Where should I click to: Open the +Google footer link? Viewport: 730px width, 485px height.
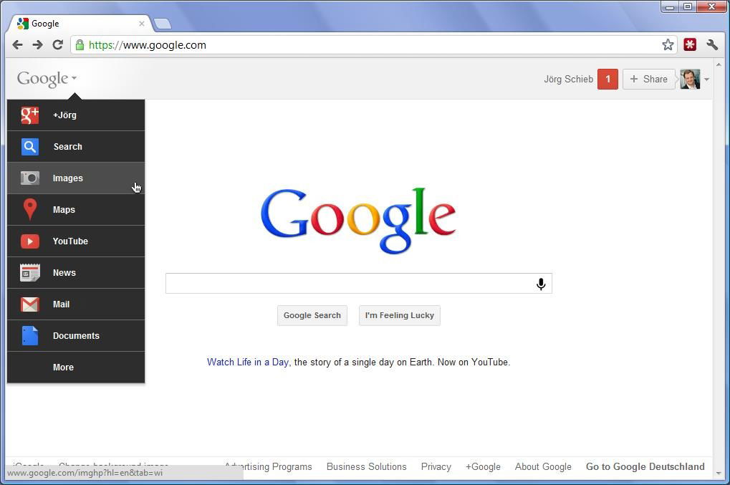pos(483,467)
